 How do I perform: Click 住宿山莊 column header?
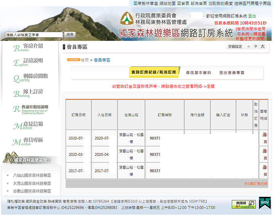(131, 115)
